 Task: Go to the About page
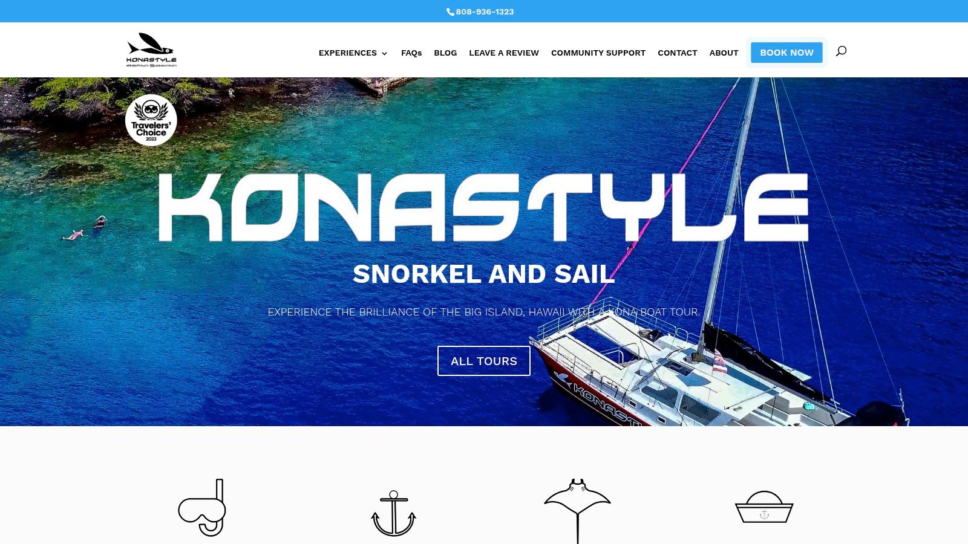[x=724, y=53]
